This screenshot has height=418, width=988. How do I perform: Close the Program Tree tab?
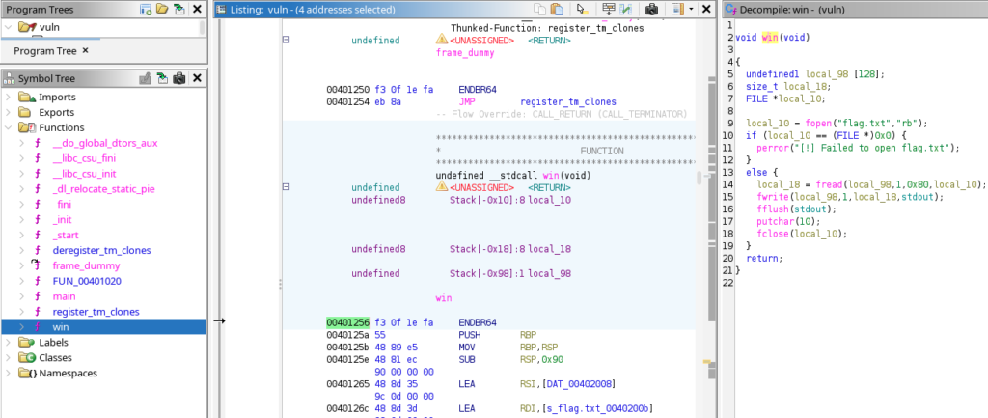(86, 50)
